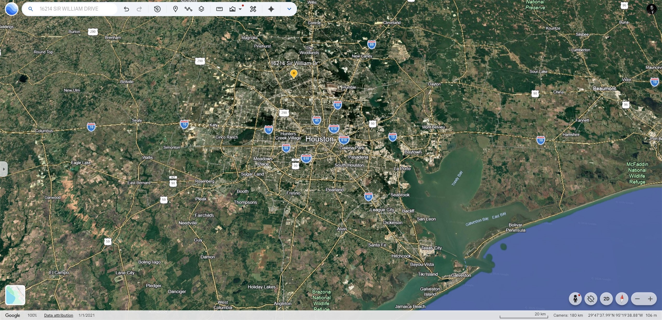Click the Brenham label

[113, 37]
